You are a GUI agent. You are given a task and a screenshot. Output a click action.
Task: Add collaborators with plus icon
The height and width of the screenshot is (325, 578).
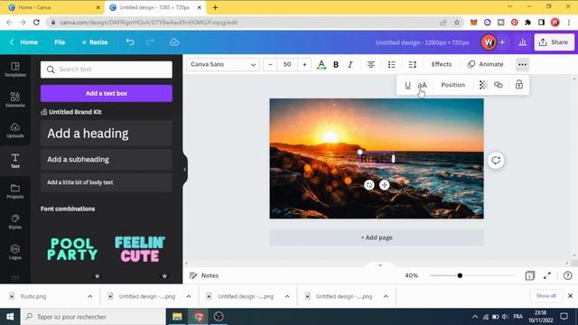coord(502,42)
